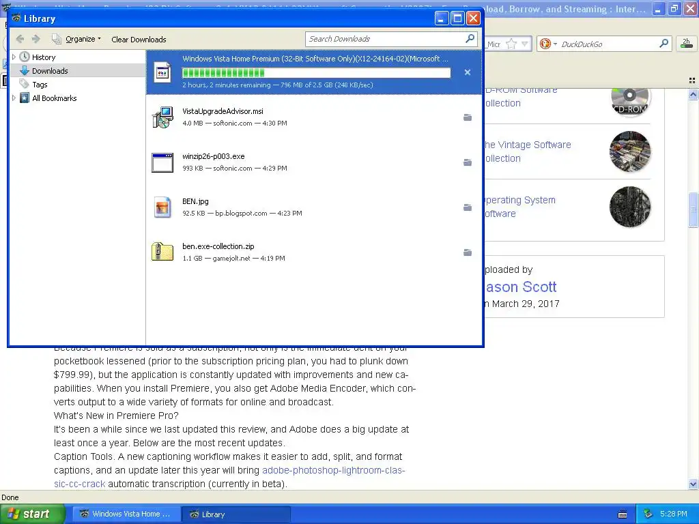Click the page scrollbar up arrow
Image resolution: width=699 pixels, height=524 pixels.
click(x=693, y=94)
